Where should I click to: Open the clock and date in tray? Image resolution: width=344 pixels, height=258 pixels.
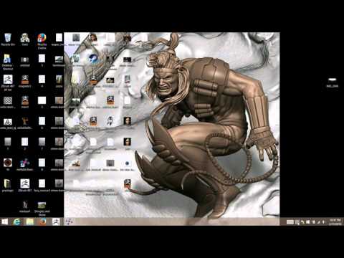pyautogui.click(x=335, y=221)
